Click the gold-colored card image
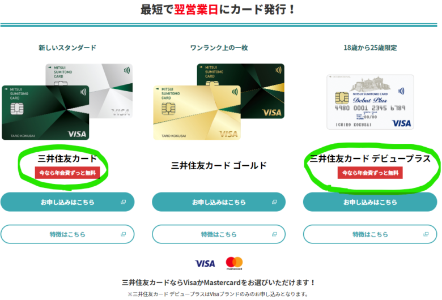Viewport: 442px width, 300px height. (x=197, y=113)
